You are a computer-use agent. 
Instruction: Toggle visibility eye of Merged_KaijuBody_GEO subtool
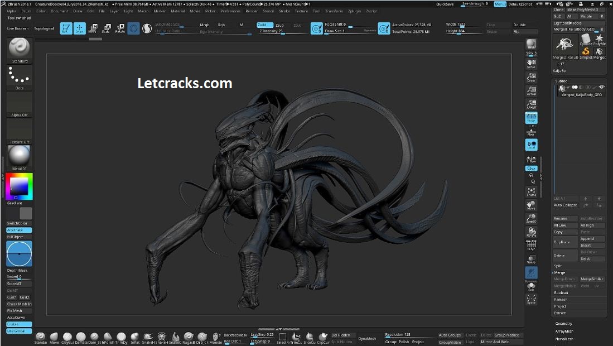coord(601,87)
